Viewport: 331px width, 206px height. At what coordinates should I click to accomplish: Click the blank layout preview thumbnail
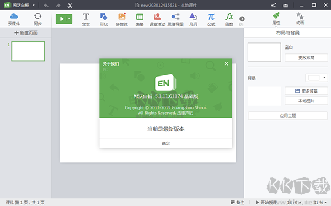click(264, 52)
